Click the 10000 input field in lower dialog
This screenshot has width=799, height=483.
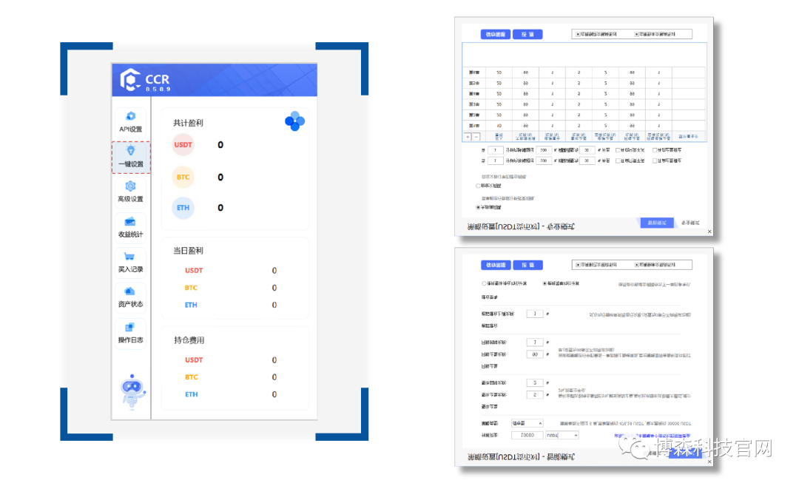pos(527,436)
